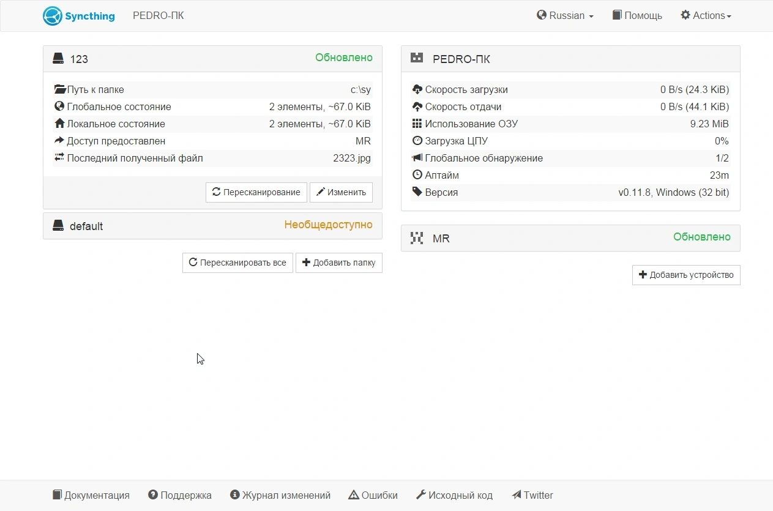Click the Изменить edit button

(341, 192)
